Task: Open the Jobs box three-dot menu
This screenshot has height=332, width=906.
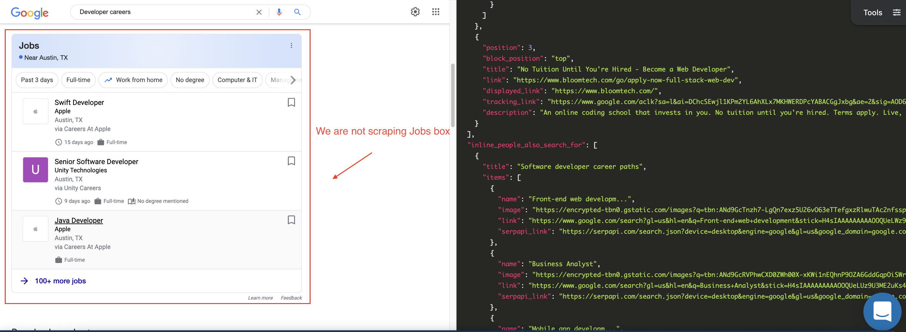Action: [x=291, y=45]
